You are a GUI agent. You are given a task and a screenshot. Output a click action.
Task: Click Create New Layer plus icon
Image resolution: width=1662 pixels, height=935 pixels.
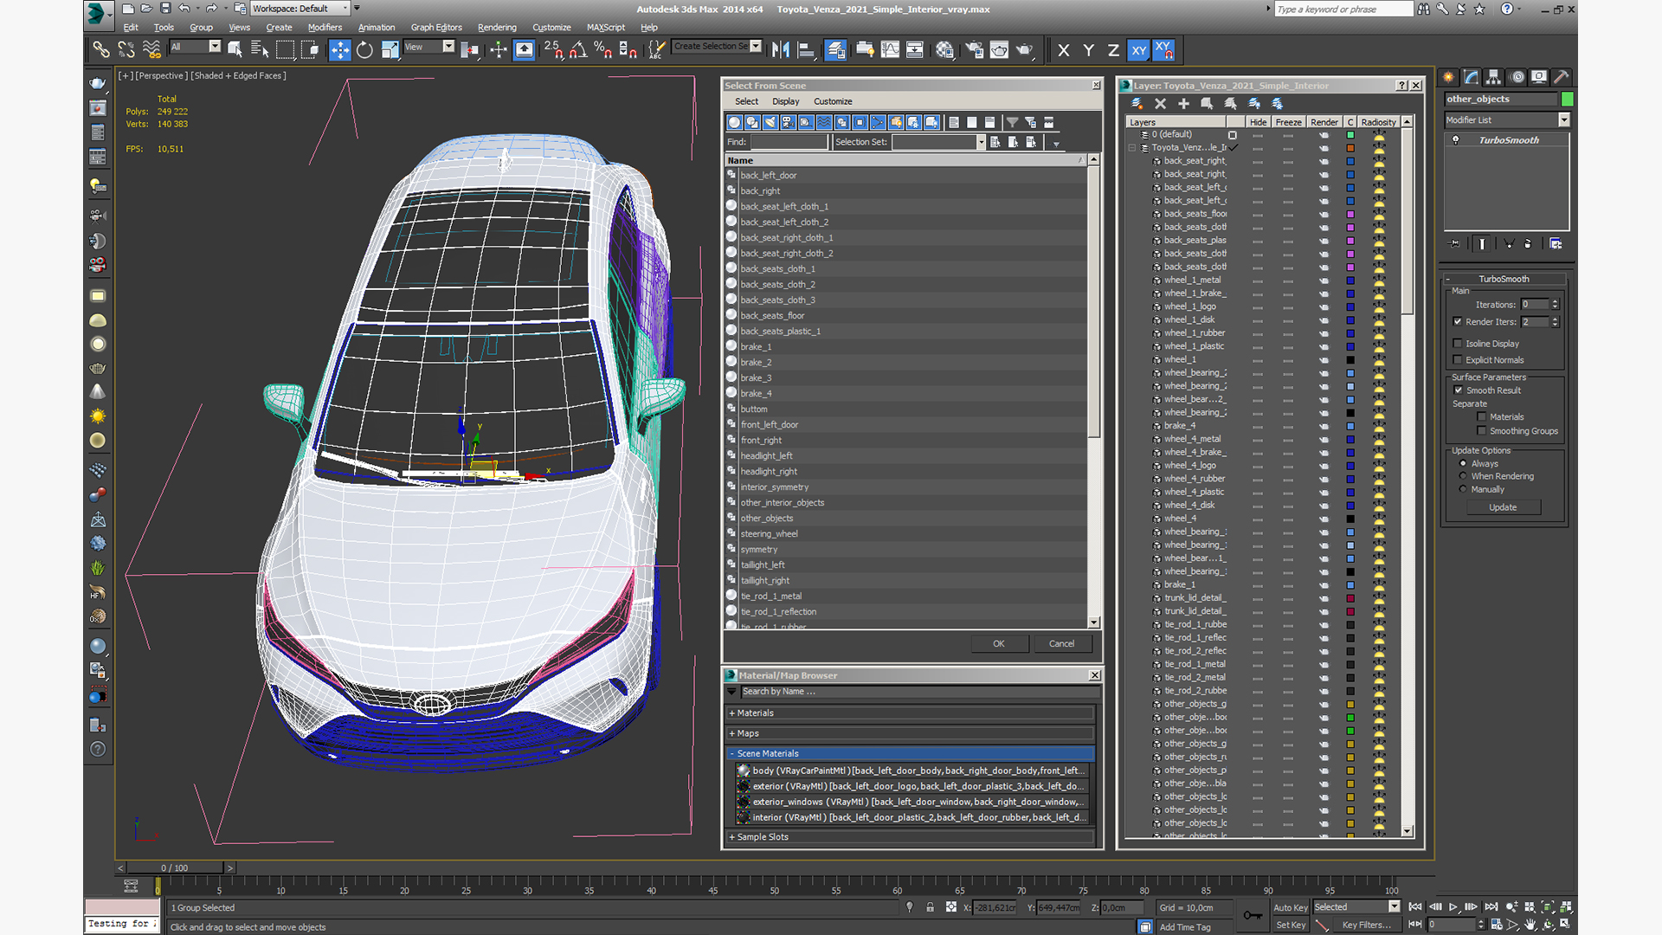pyautogui.click(x=1183, y=104)
